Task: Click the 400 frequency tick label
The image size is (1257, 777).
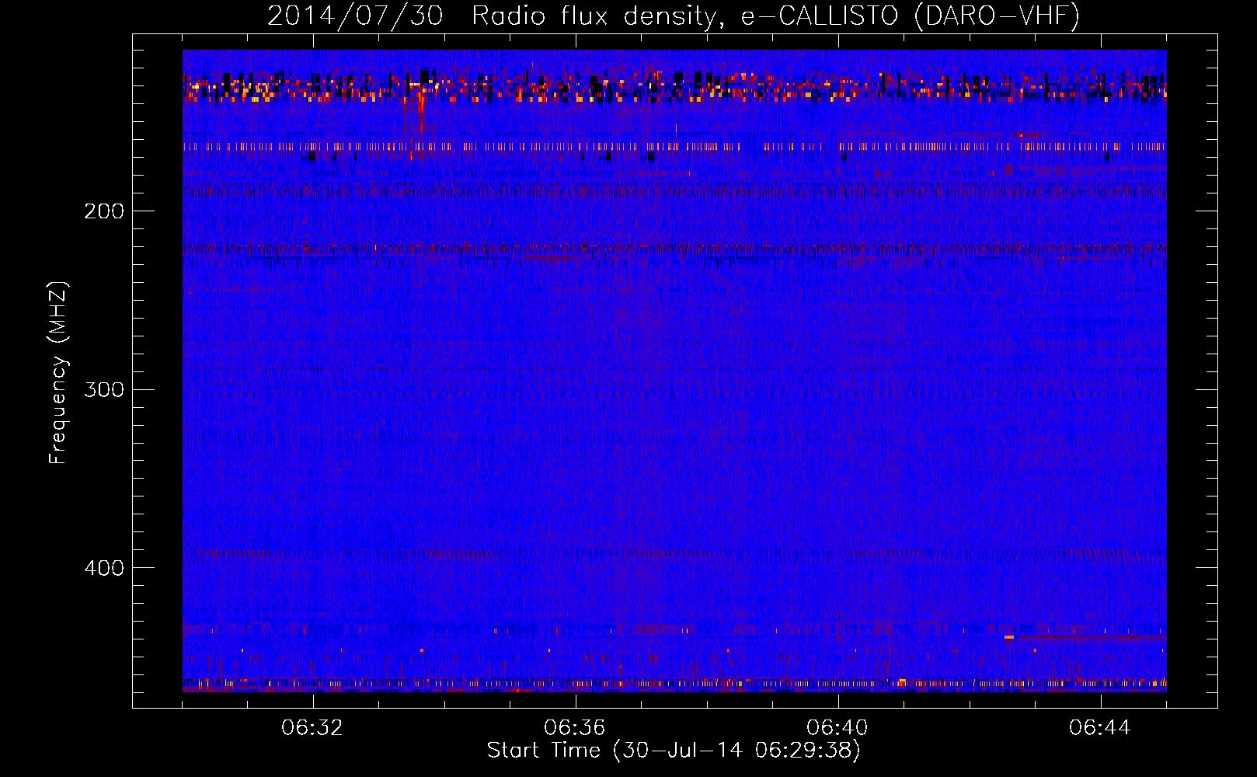Action: (x=104, y=568)
